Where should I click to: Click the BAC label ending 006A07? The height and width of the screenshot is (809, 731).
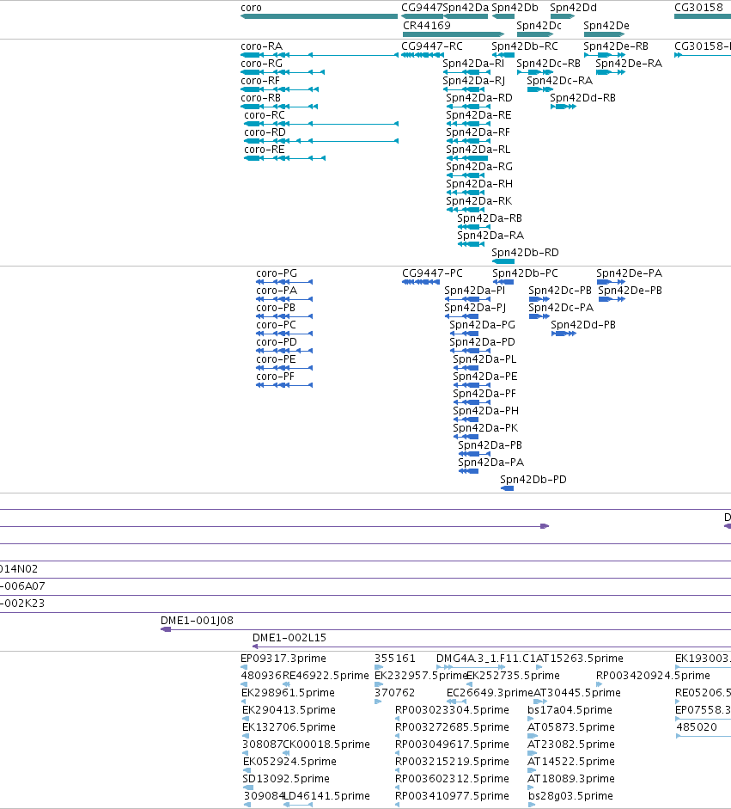22,586
